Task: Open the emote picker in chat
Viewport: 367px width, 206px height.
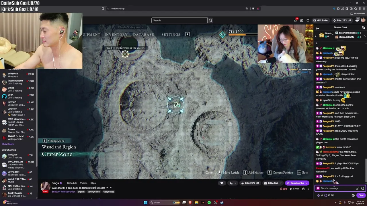Action: click(363, 188)
